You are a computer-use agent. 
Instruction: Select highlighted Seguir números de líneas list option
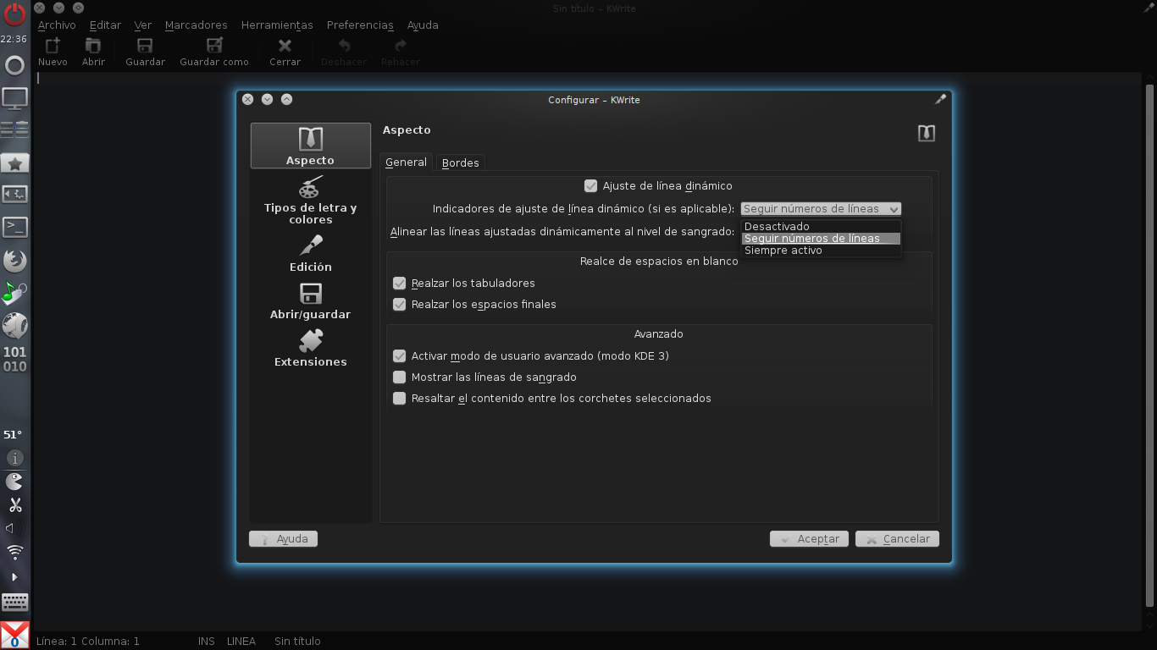[821, 239]
